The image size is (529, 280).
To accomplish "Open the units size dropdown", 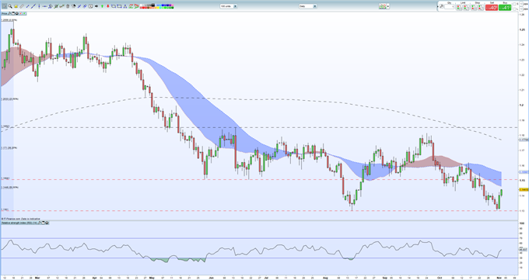I will 229,6.
